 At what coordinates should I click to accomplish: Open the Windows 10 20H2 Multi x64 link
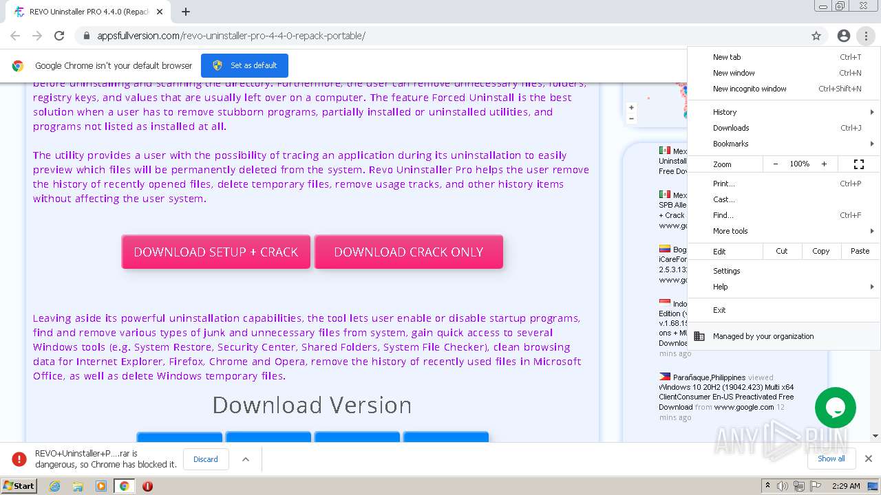tap(726, 397)
